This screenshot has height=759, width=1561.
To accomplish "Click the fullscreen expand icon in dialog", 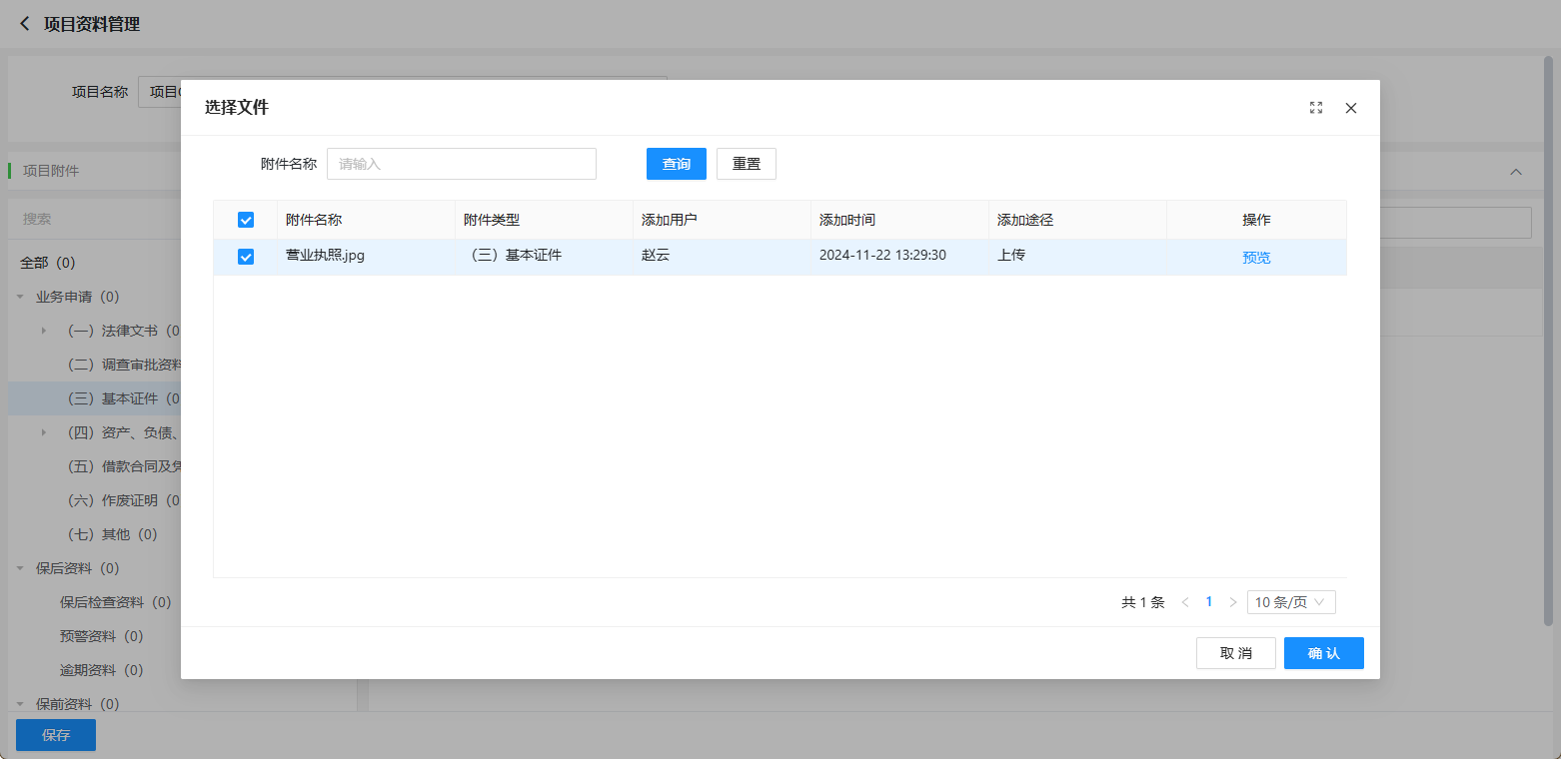I will 1316,108.
